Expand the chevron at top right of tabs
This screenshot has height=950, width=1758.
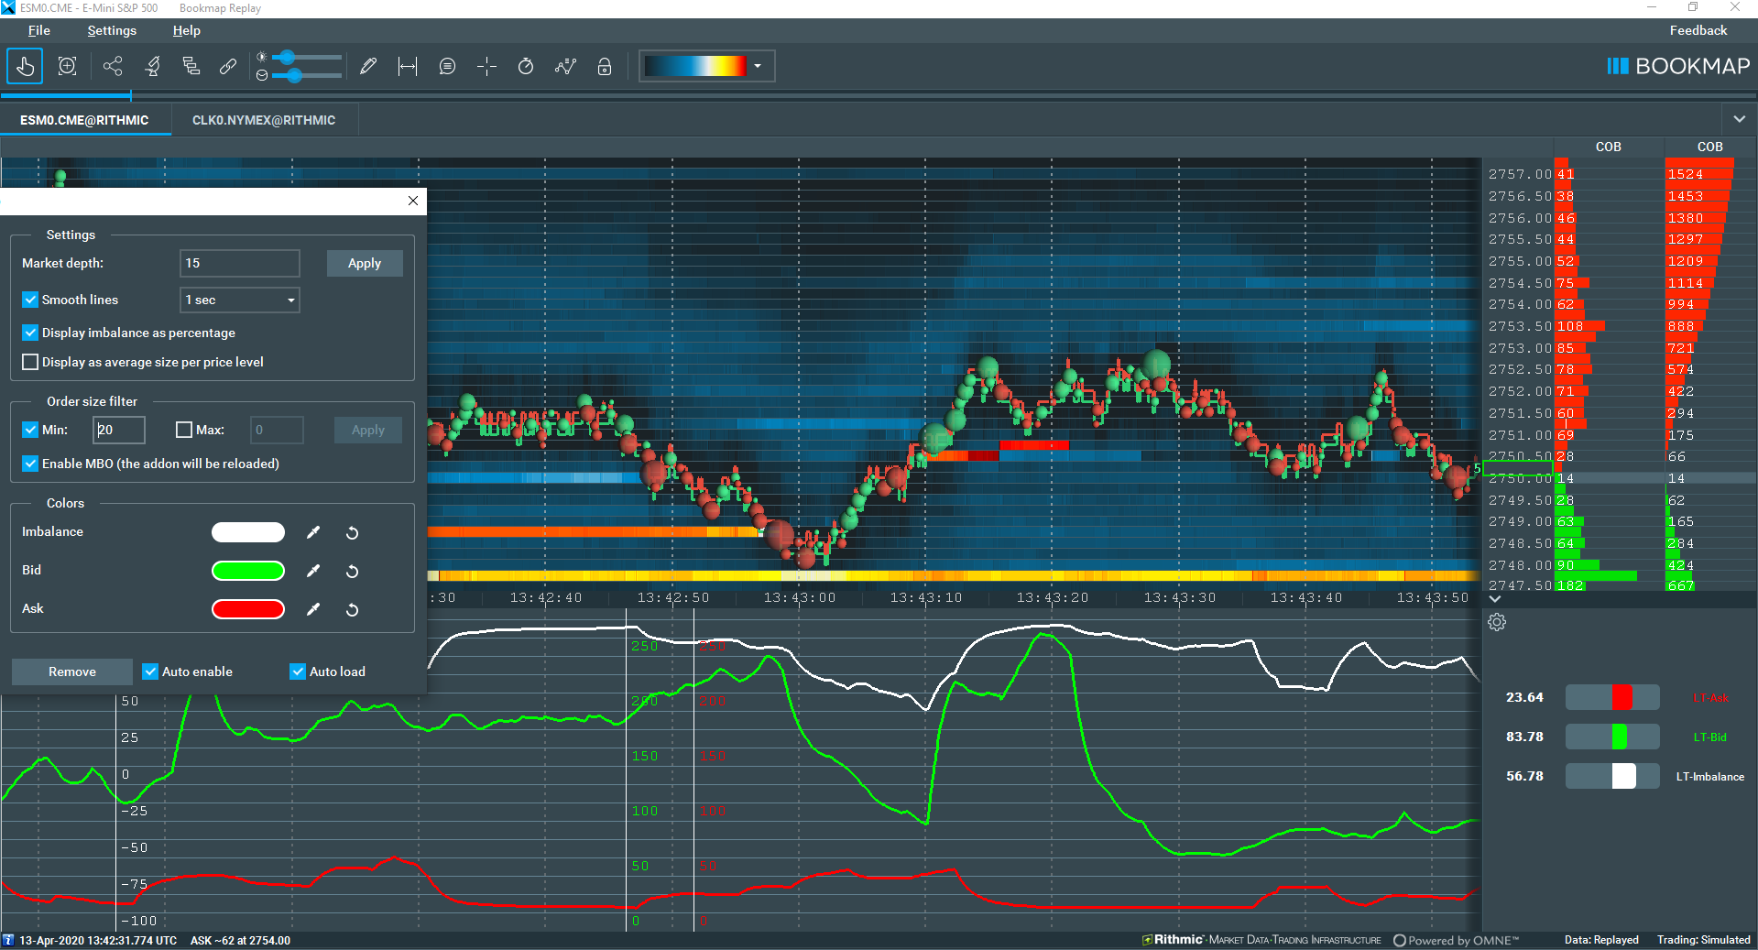[1739, 119]
